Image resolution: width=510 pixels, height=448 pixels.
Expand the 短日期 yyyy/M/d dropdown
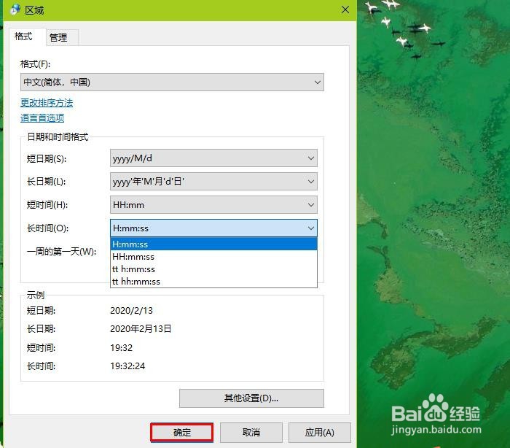(x=213, y=158)
